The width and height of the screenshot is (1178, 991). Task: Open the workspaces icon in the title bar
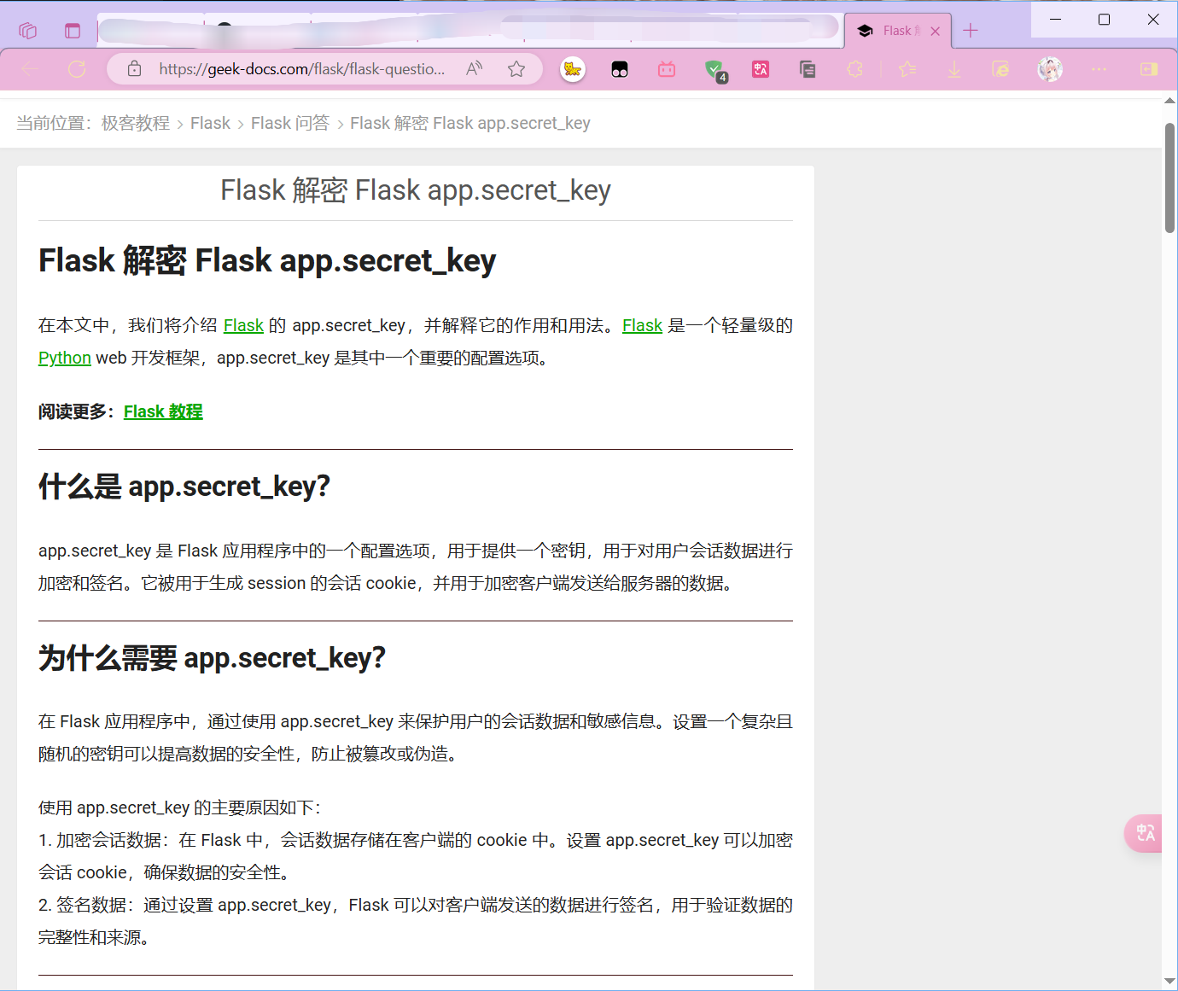(x=27, y=31)
